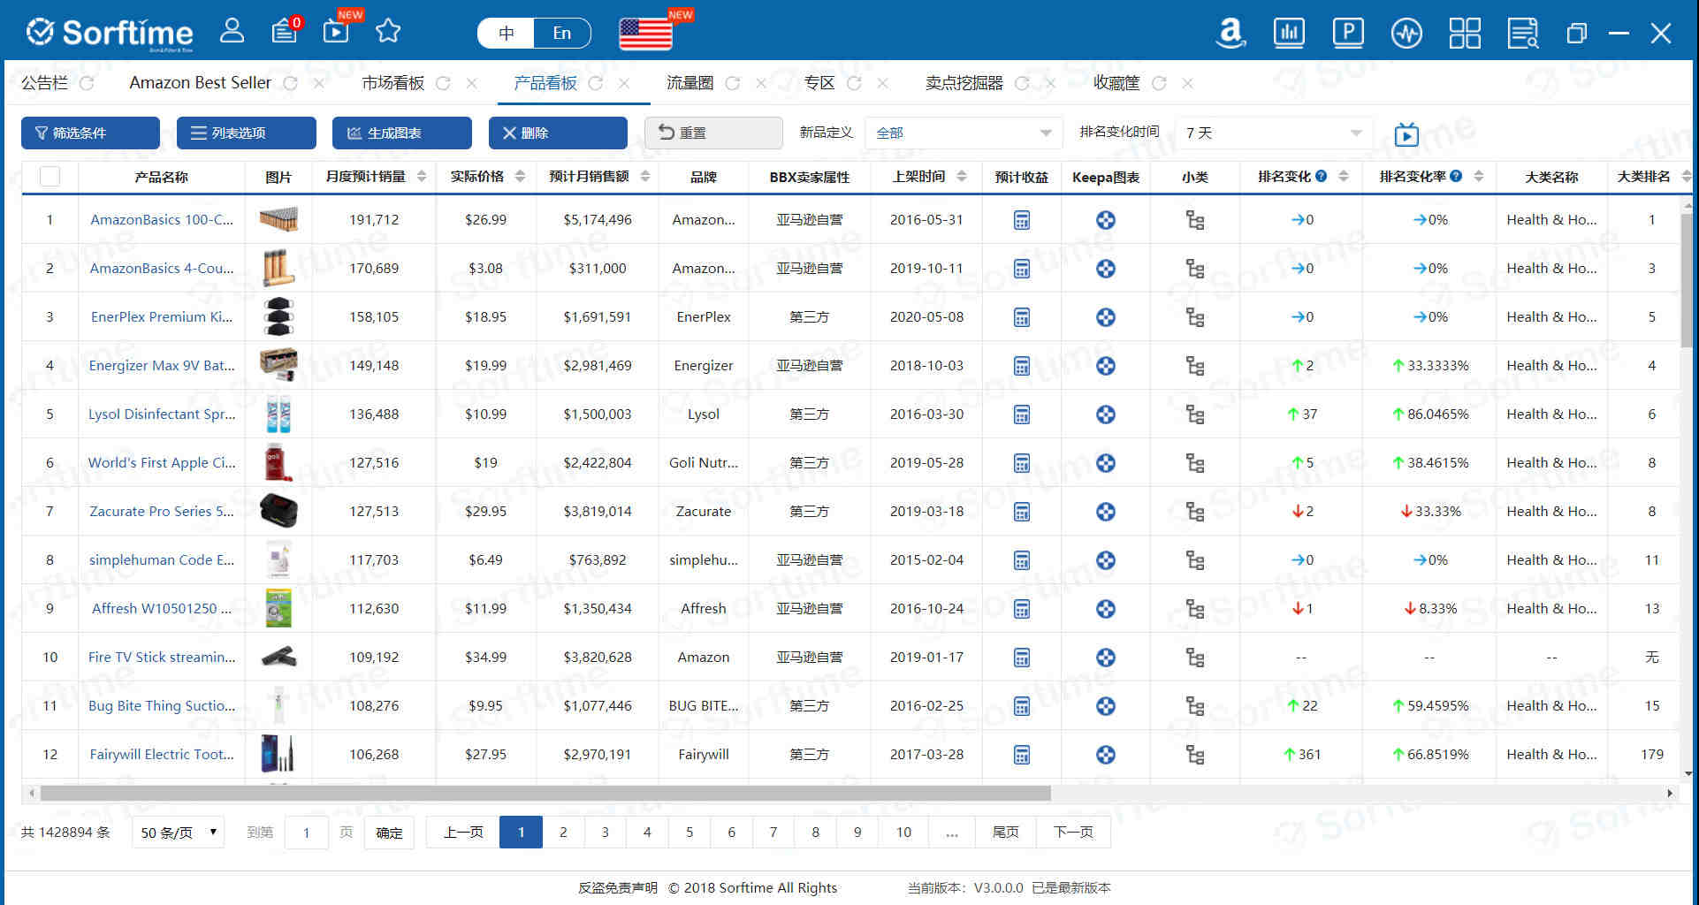Focus the 到第 page number input
The width and height of the screenshot is (1699, 905).
click(x=307, y=833)
